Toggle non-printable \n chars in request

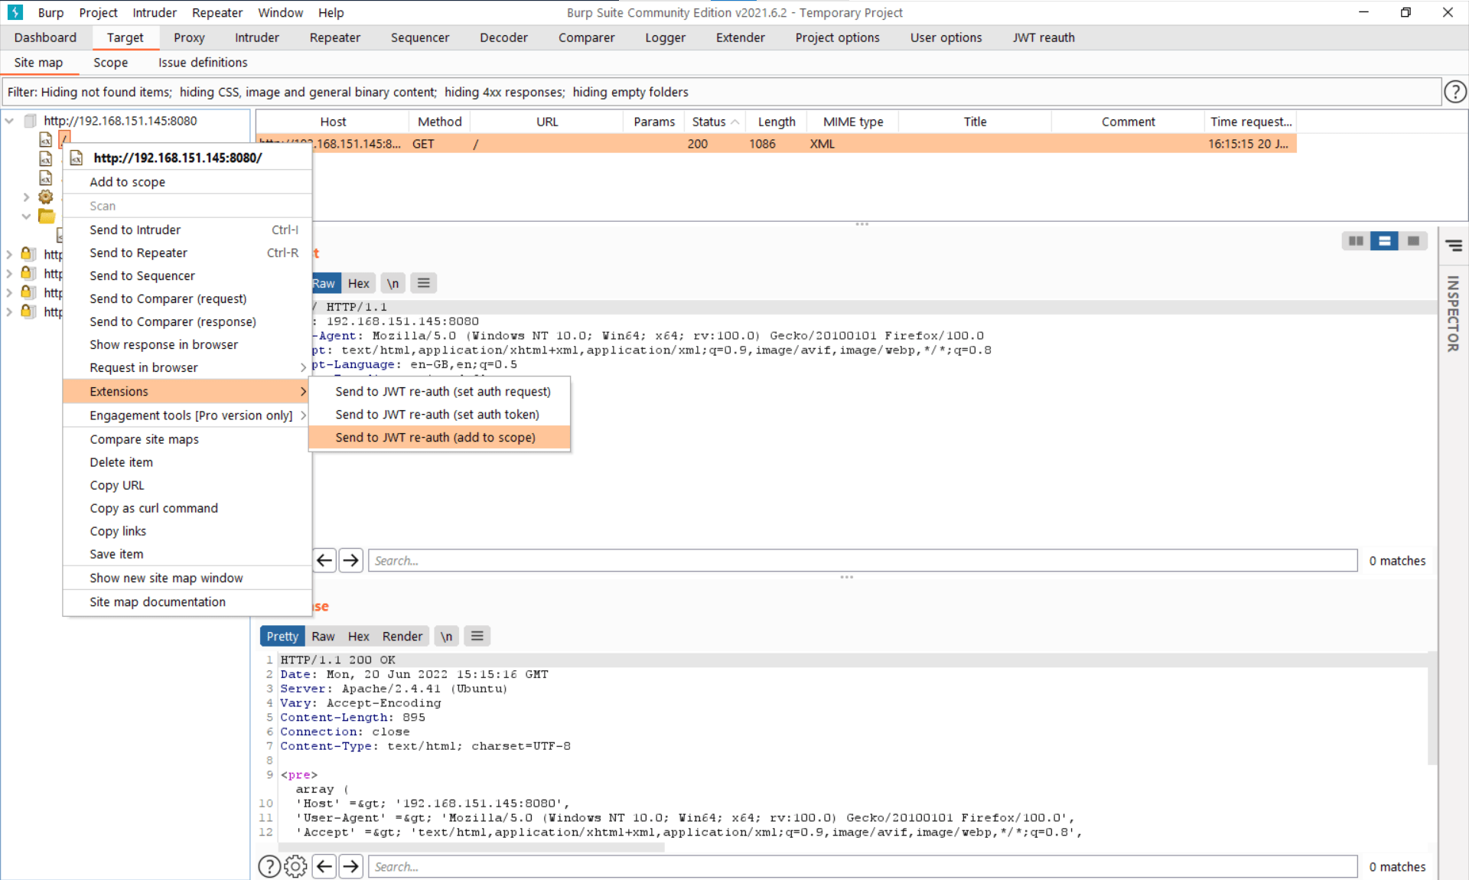(392, 283)
